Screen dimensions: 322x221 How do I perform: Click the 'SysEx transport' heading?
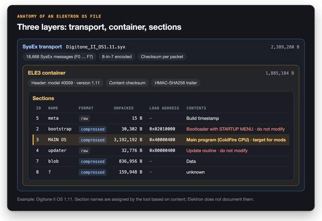pos(42,47)
